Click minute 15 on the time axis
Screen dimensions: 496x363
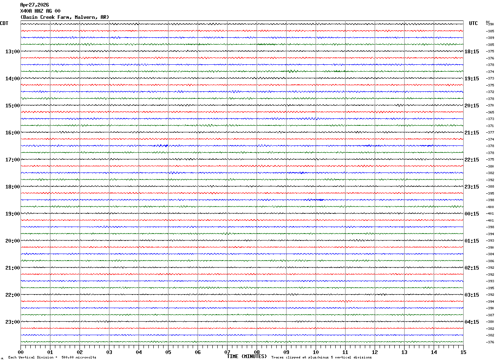(463, 352)
